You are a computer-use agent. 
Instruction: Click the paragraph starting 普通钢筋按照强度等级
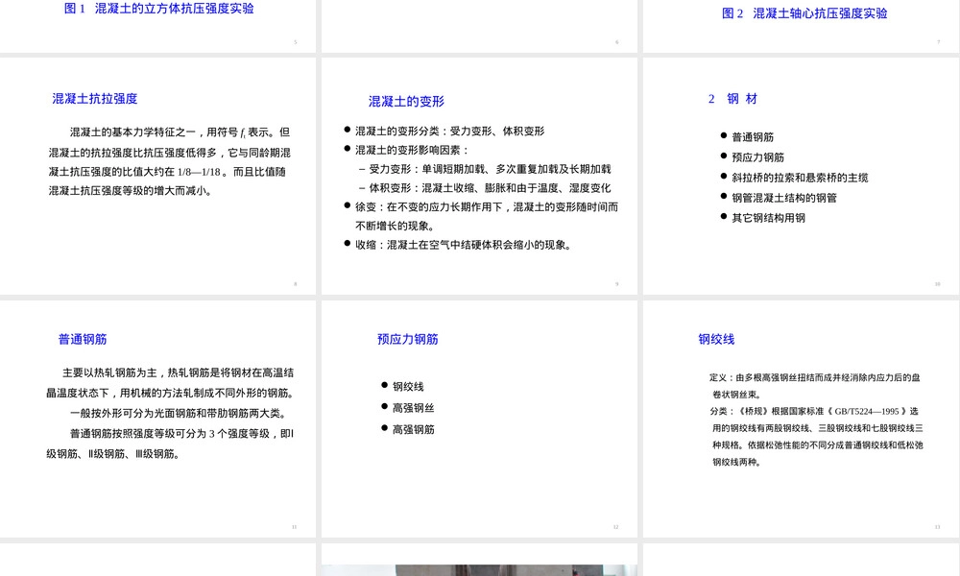pos(170,444)
